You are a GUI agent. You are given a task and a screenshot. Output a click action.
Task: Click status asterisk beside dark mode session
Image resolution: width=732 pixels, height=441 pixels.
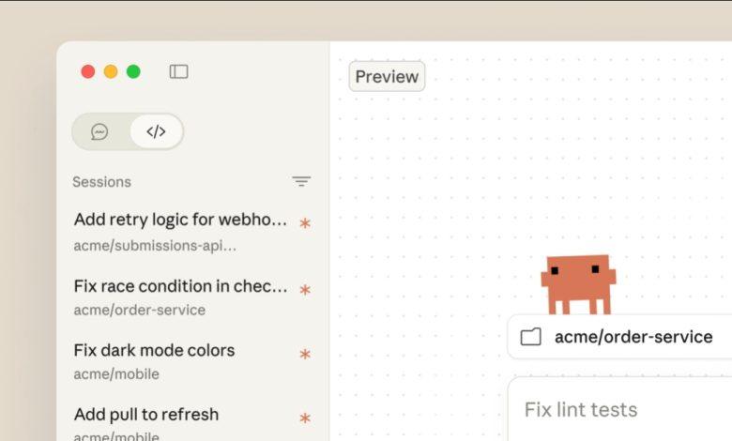pos(305,354)
